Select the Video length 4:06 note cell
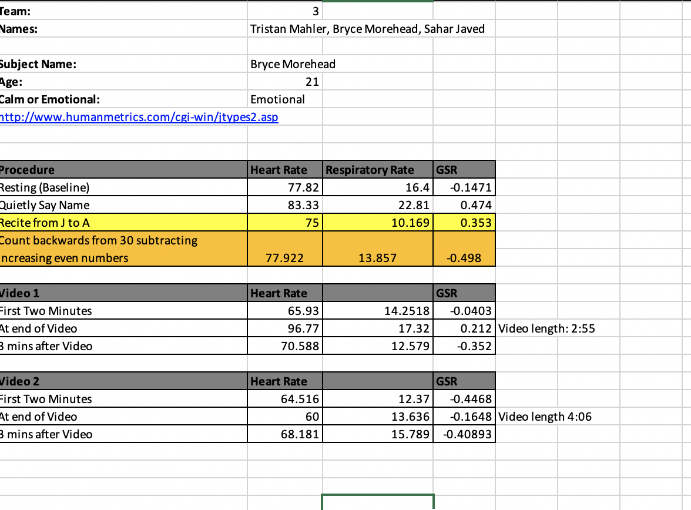Screen dimensions: 691x510 click(x=545, y=417)
